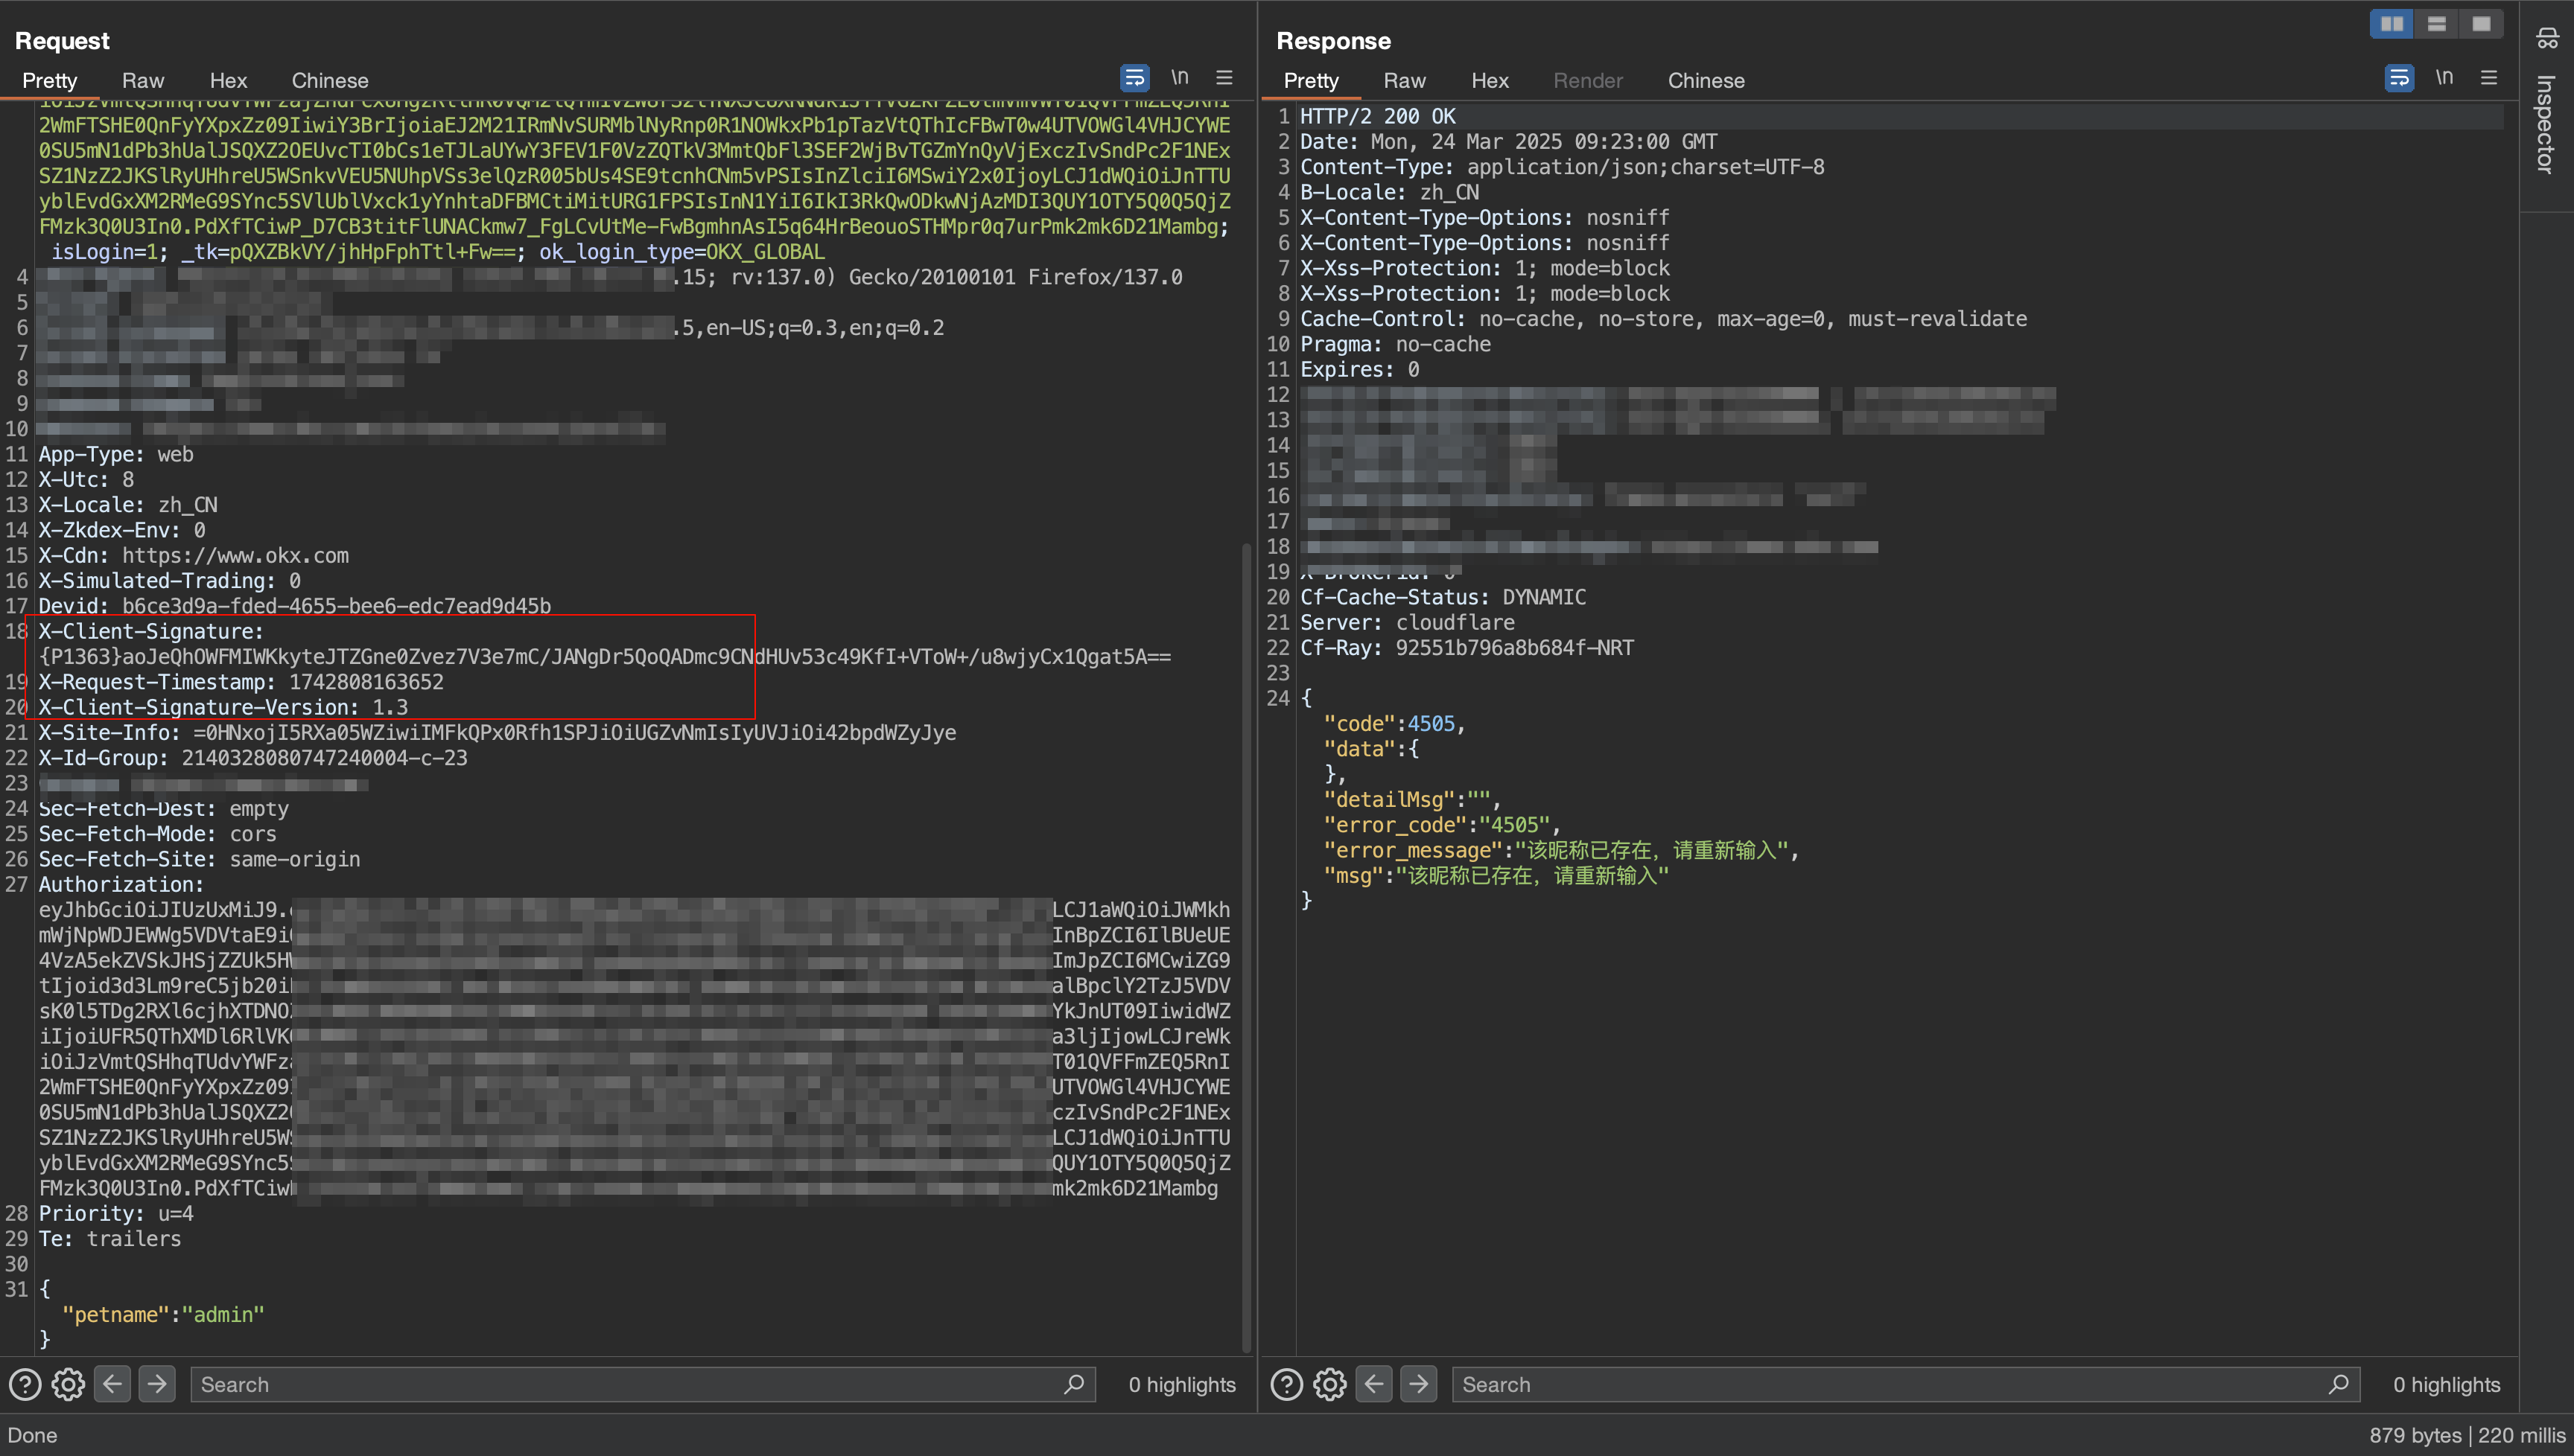The height and width of the screenshot is (1456, 2574).
Task: Click the Sec-Fetch-Mode: cors header
Action: [157, 834]
